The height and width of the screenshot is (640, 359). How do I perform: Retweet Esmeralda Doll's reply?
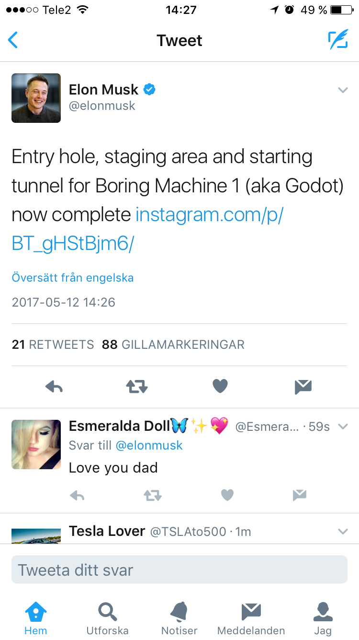click(152, 496)
